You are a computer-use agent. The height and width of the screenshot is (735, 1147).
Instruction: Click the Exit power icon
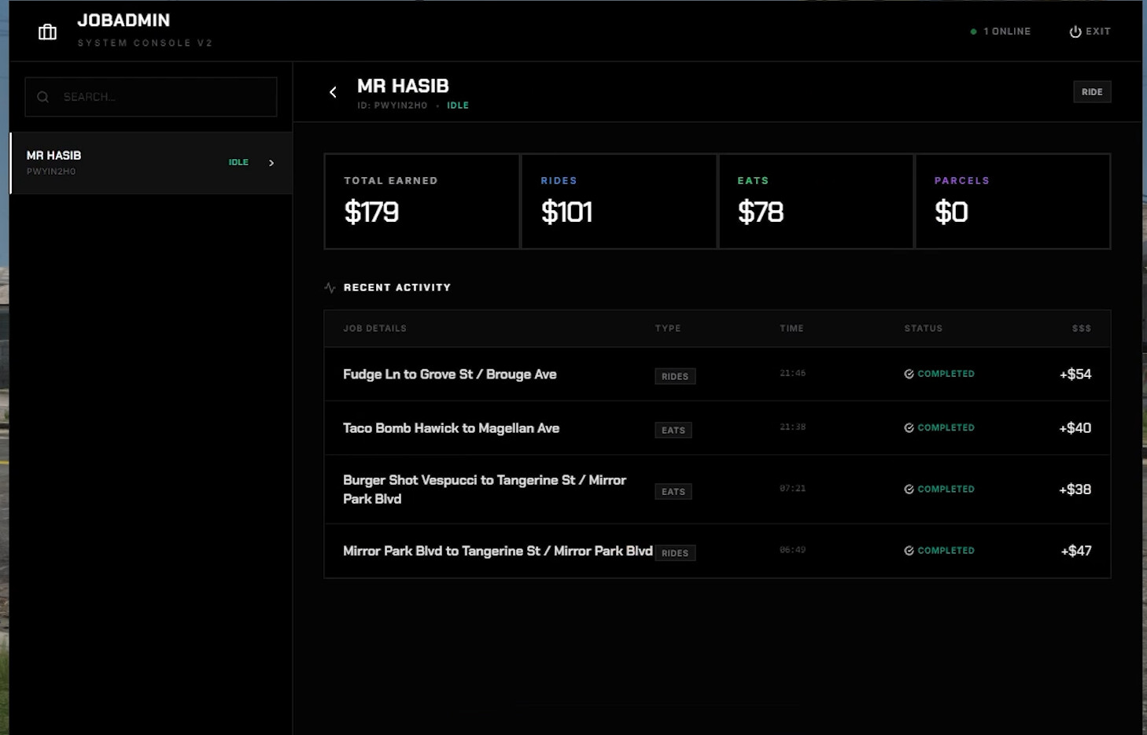coord(1075,31)
